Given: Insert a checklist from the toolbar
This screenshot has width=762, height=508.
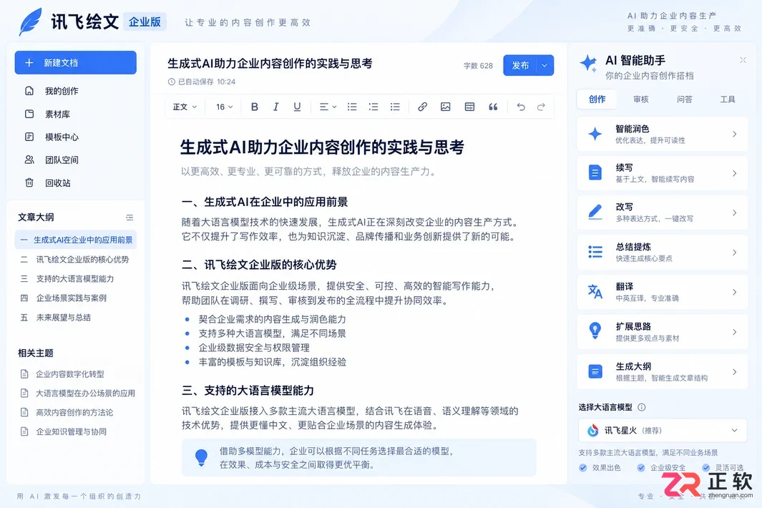Looking at the screenshot, I should point(395,107).
